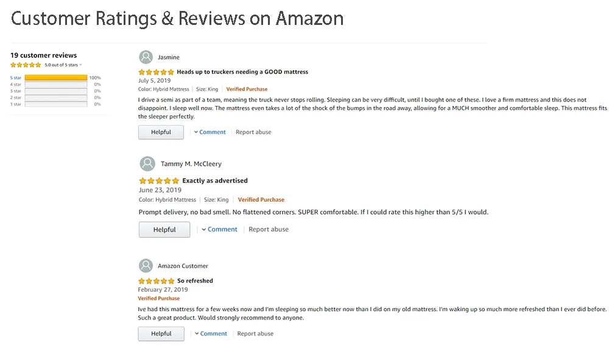Click Tammy M. McCleery's avatar icon
Viewport: 609px width, 358px height.
(x=147, y=164)
